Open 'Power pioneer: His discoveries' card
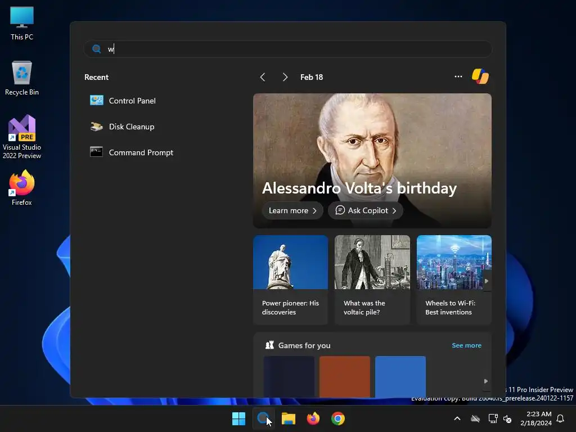Image resolution: width=576 pixels, height=432 pixels. tap(291, 280)
